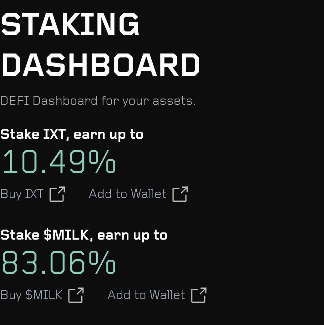Click the percent sign of 10.49%
This screenshot has width=324, height=325.
(102, 161)
